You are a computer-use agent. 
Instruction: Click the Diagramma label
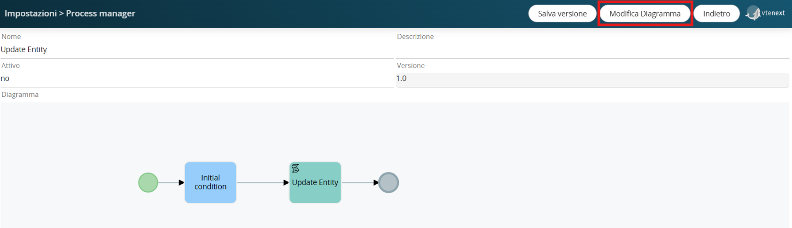[x=20, y=94]
